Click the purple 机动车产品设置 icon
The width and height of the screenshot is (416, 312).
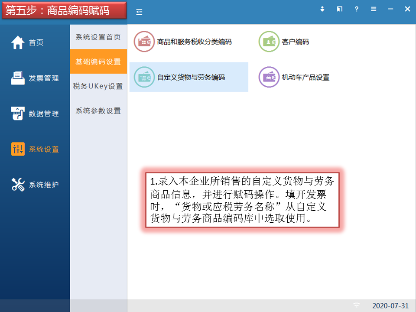(269, 77)
